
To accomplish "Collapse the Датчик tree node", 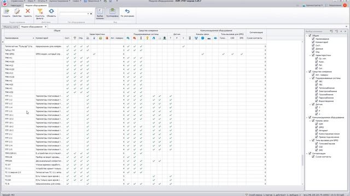I will click(310, 104).
